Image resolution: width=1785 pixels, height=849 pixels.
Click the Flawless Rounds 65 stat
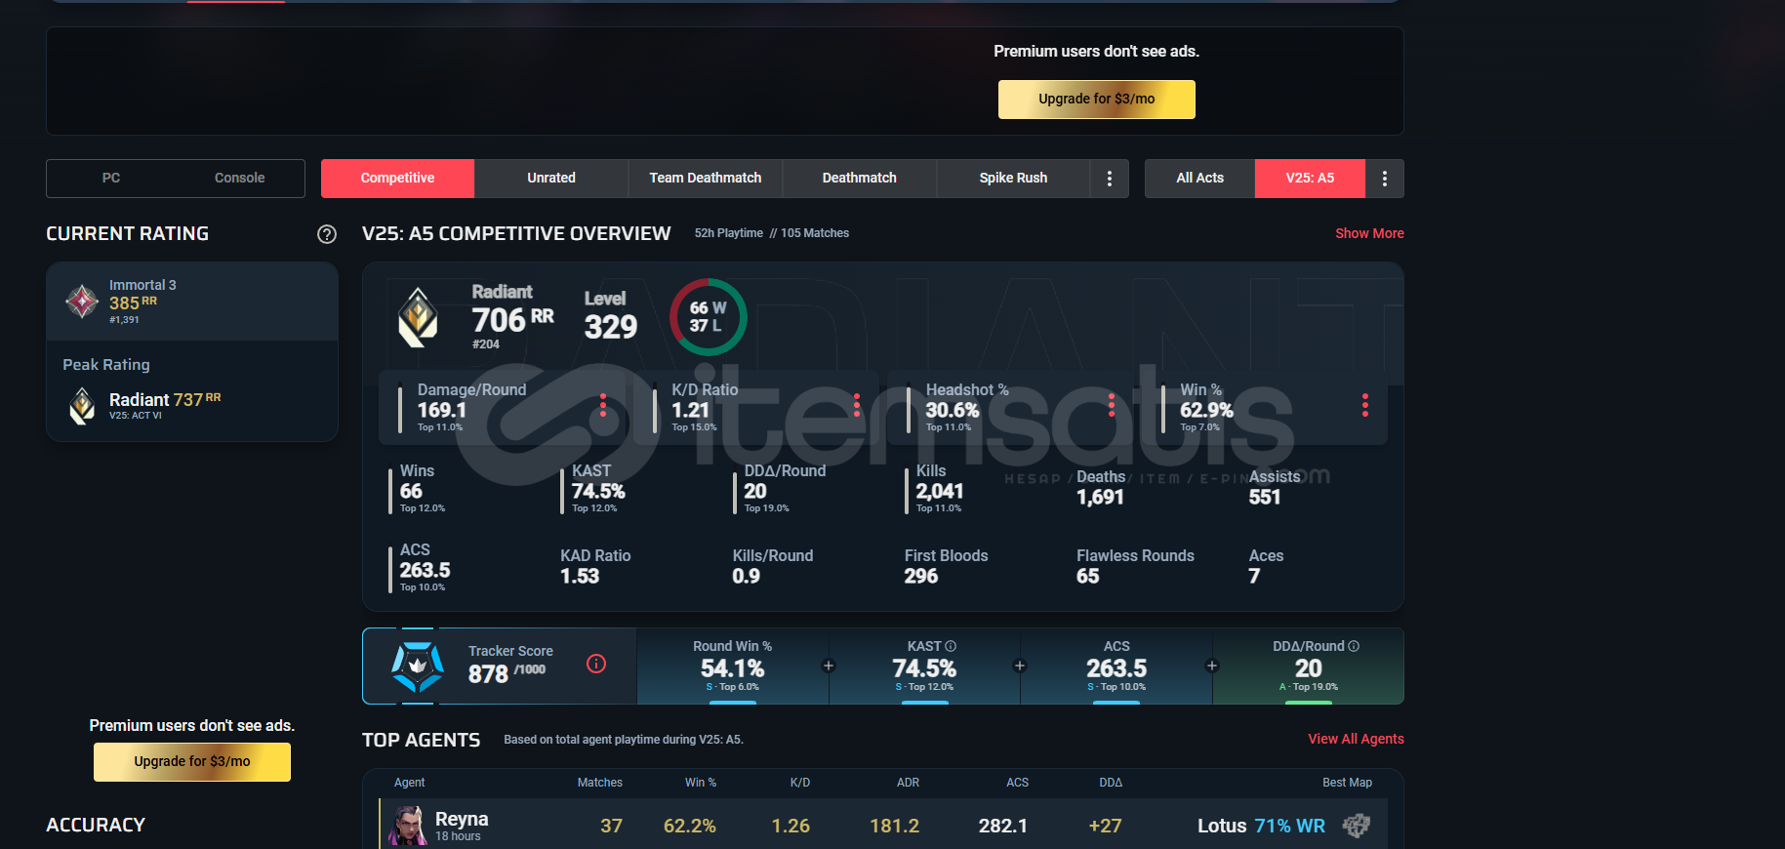point(1135,566)
